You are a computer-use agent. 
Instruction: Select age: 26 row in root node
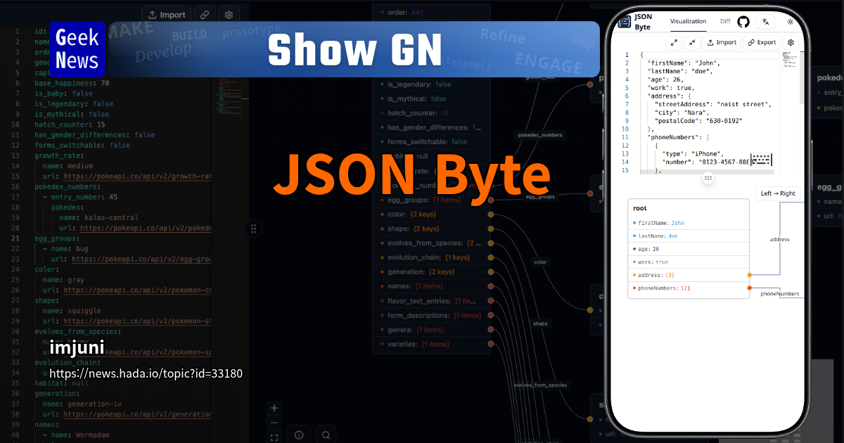click(x=689, y=249)
